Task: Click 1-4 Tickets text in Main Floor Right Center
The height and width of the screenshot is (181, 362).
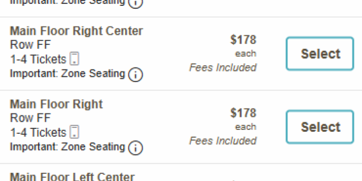Action: point(38,59)
